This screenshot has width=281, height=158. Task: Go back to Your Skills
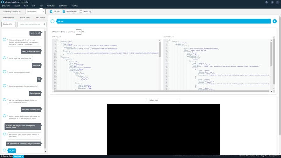[6, 6]
